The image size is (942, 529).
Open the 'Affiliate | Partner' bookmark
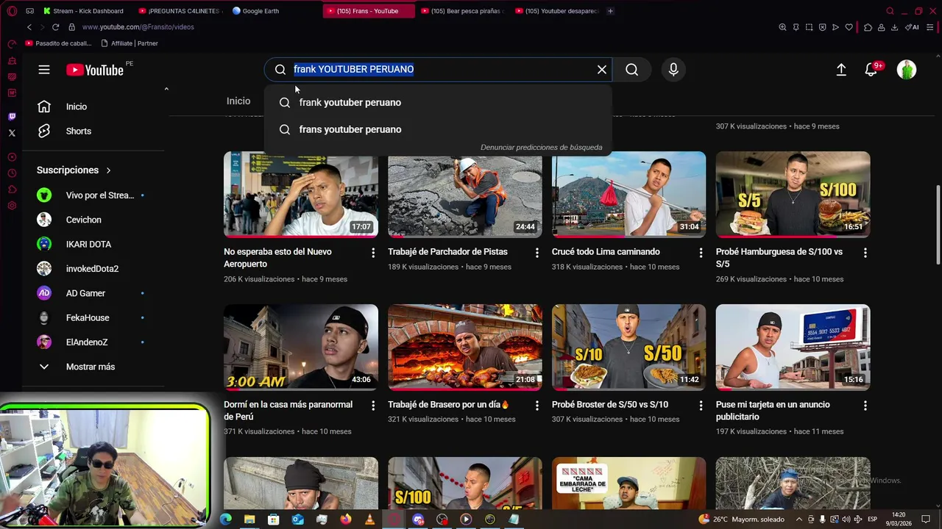coord(129,43)
